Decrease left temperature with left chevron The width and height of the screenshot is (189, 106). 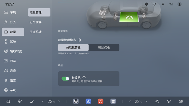[x=43, y=101]
